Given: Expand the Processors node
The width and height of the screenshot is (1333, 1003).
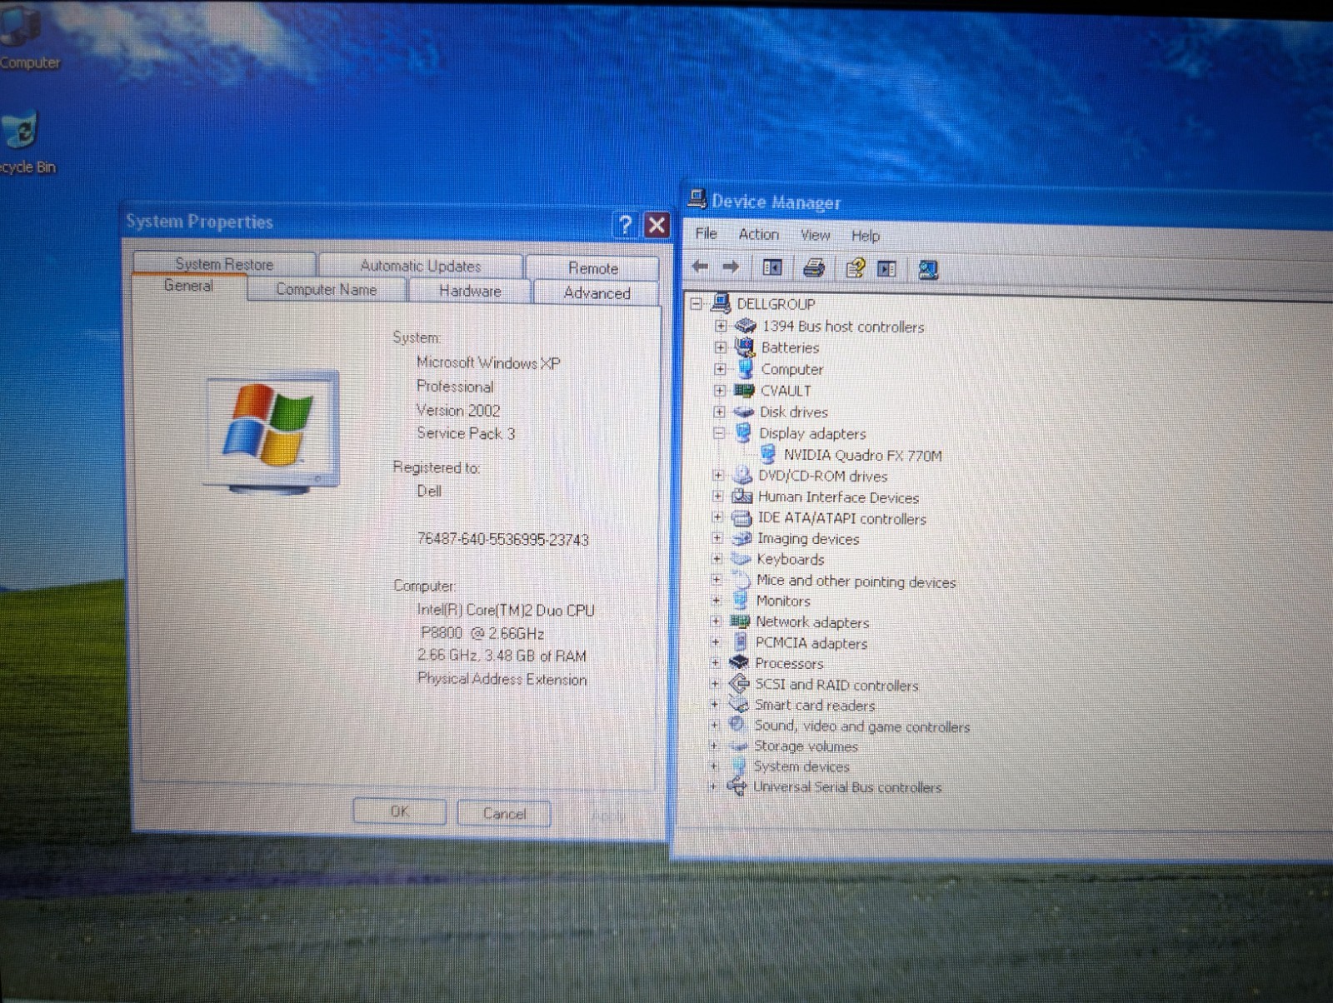Looking at the screenshot, I should tap(715, 662).
